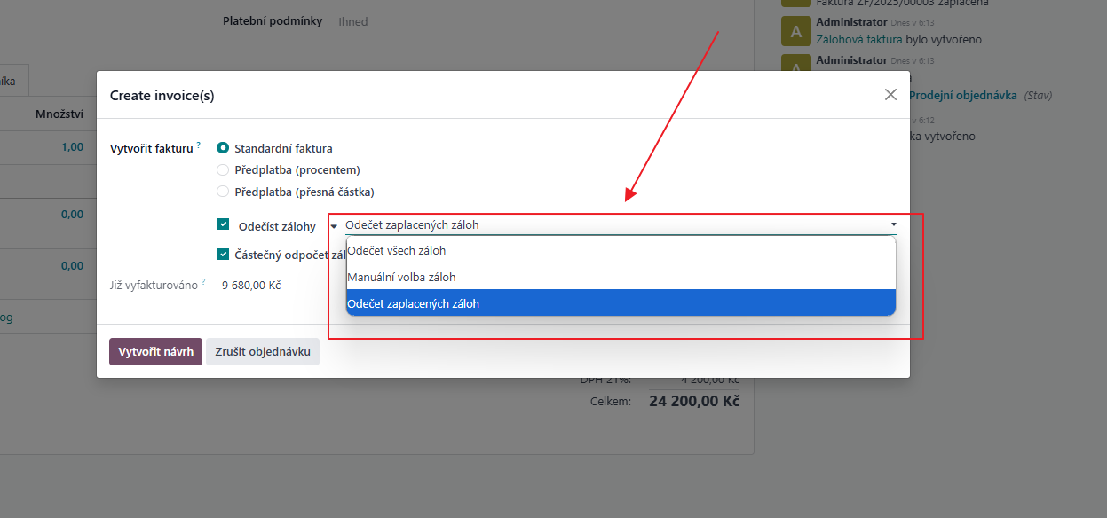1107x518 pixels.
Task: Pick Předplatba (přesná částka) radio option
Action: [223, 192]
